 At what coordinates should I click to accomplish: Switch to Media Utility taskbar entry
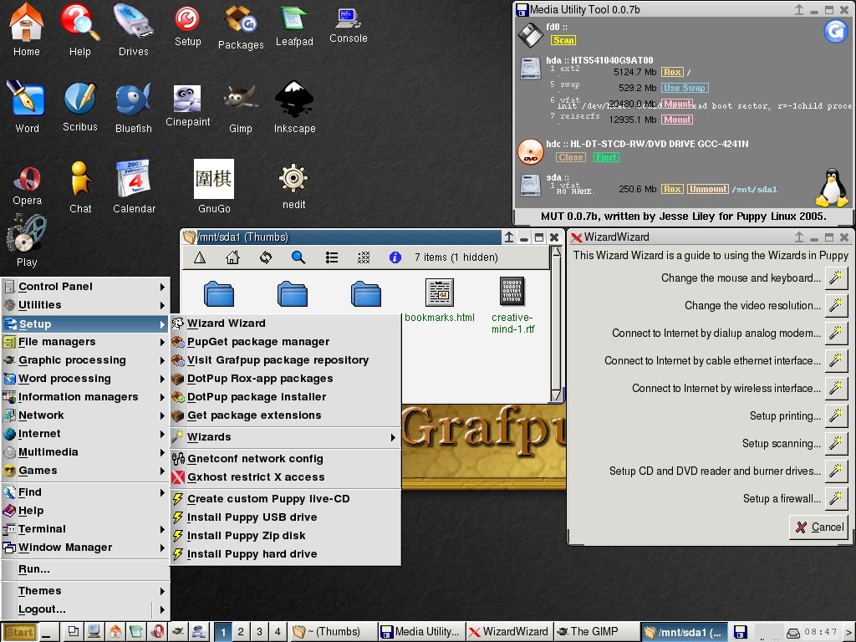pos(421,632)
